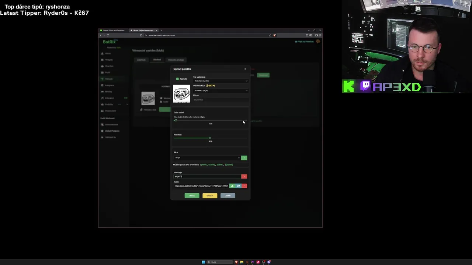This screenshot has width=472, height=265.
Task: Open the Akce action type dropdown
Action: click(x=207, y=158)
